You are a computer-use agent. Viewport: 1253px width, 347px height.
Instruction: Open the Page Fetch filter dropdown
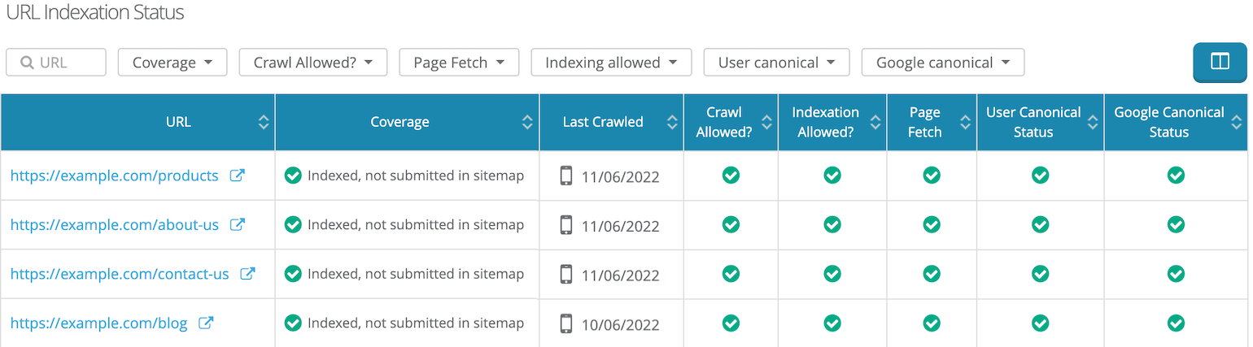pos(459,63)
